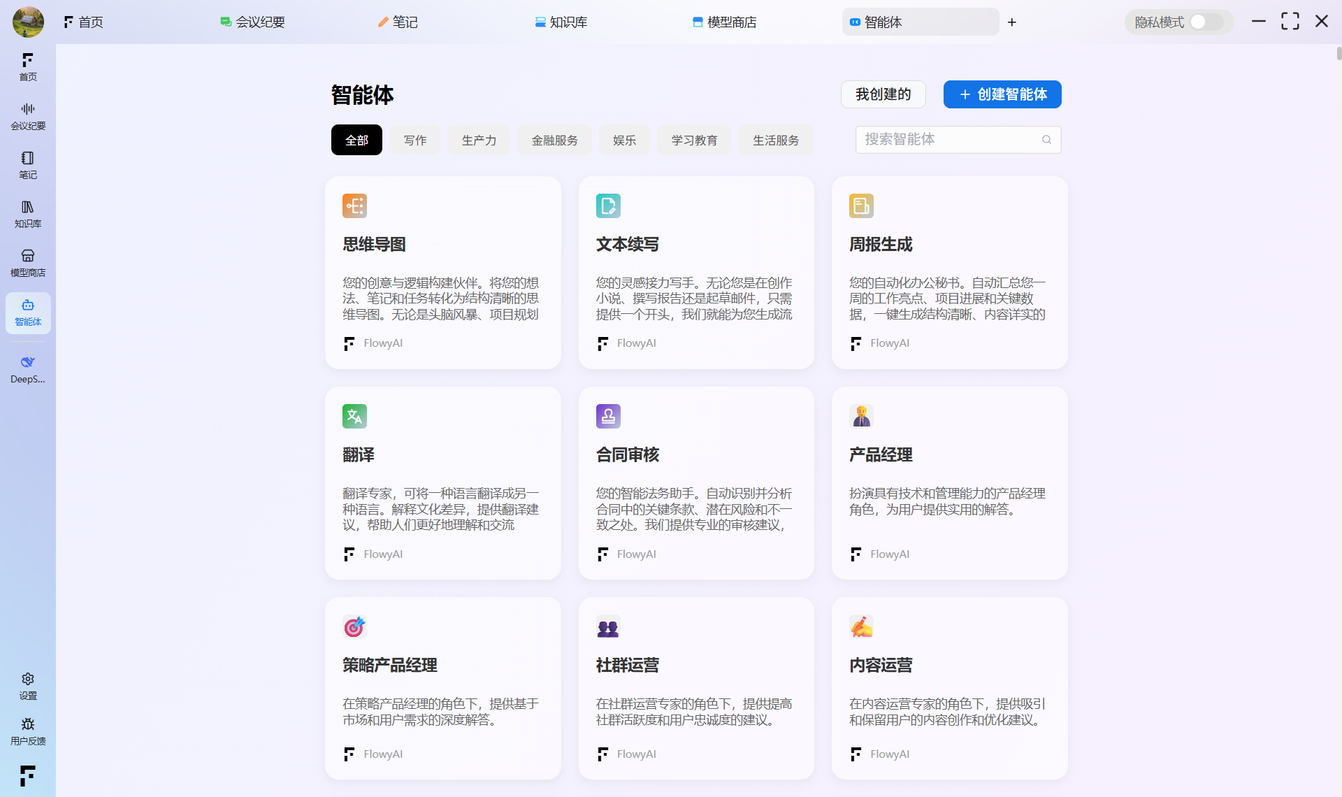Open the 我创建的 list
Screen dimensions: 1342x797
tap(883, 94)
